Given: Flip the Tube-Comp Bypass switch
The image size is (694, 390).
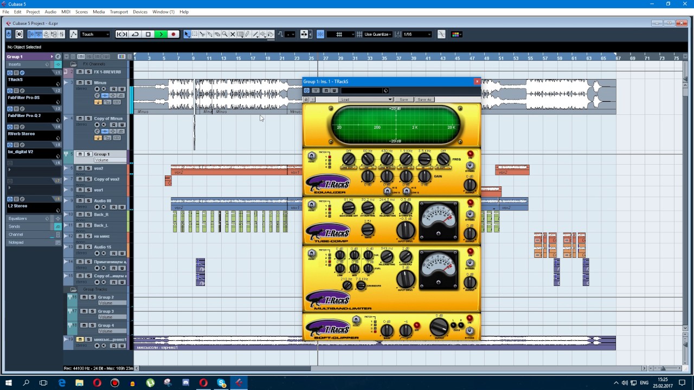Looking at the screenshot, I should point(470,214).
